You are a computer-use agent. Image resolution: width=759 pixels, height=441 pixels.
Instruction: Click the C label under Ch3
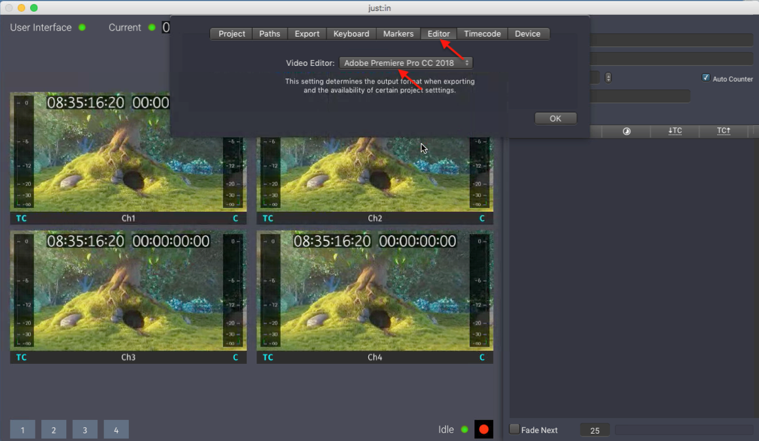point(236,357)
